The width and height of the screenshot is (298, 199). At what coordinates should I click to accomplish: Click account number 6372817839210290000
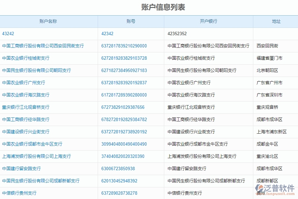(x=124, y=46)
